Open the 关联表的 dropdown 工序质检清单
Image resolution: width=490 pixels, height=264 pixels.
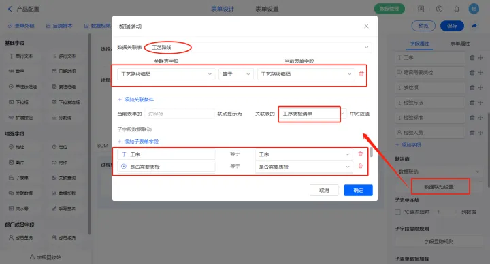(x=312, y=114)
